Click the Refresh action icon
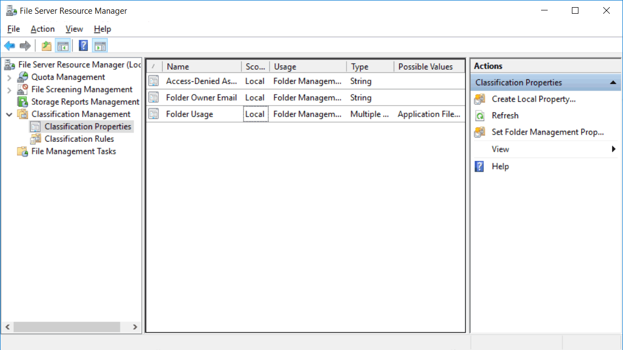 [479, 116]
